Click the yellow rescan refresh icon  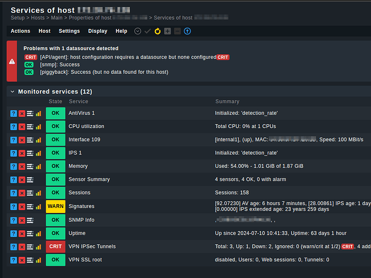[x=157, y=32]
